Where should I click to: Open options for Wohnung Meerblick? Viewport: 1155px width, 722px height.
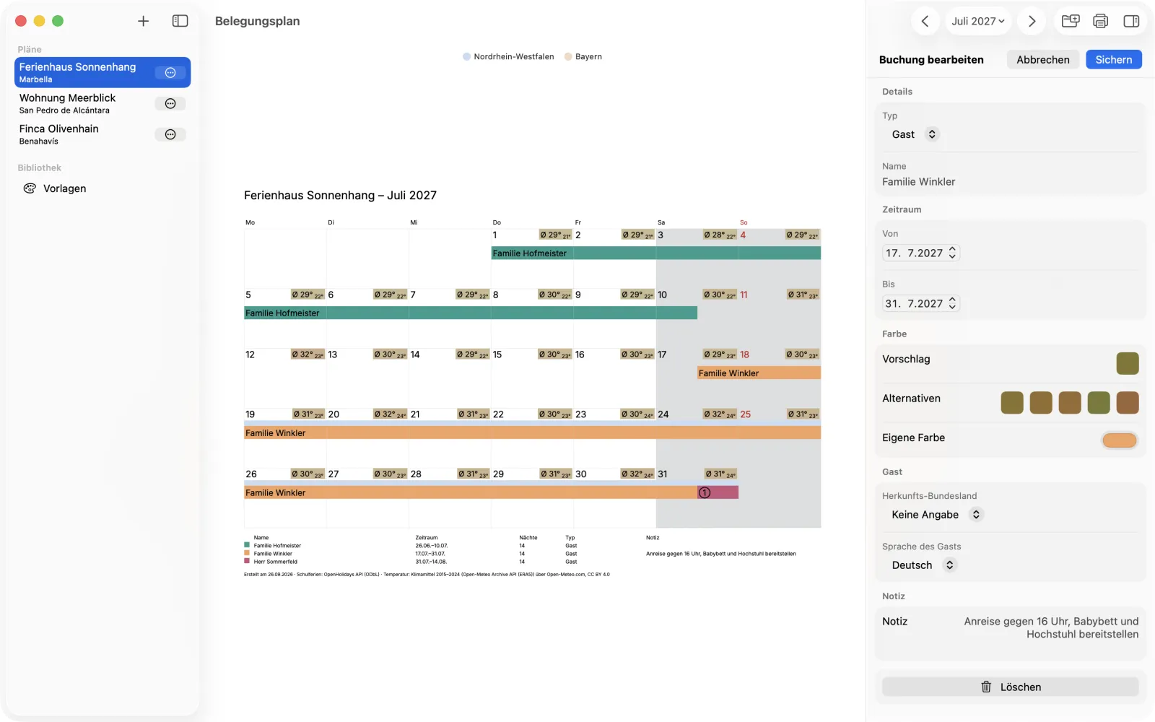click(x=170, y=104)
